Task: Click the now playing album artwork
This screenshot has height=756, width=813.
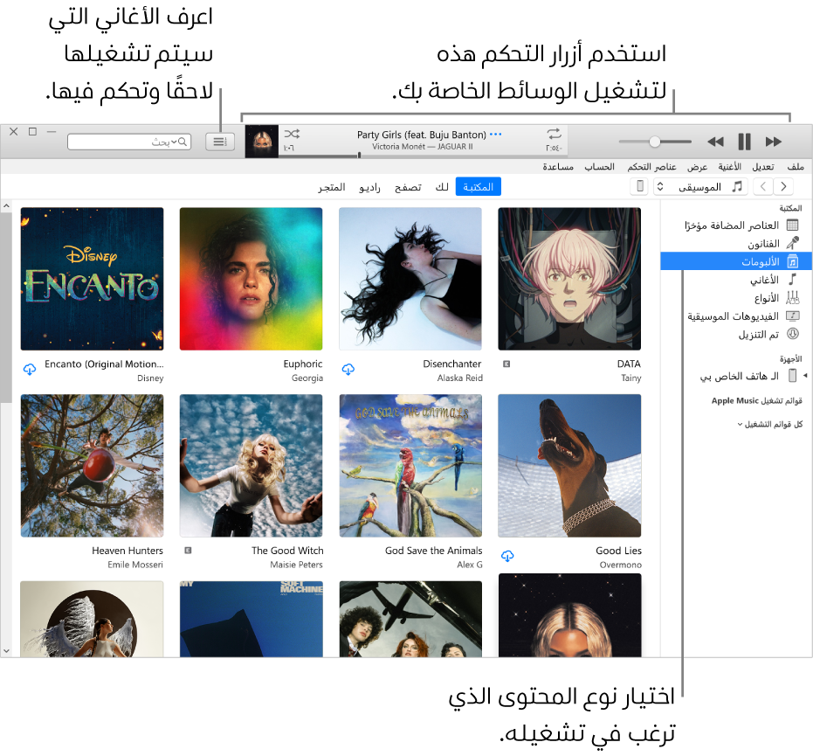Action: point(262,141)
